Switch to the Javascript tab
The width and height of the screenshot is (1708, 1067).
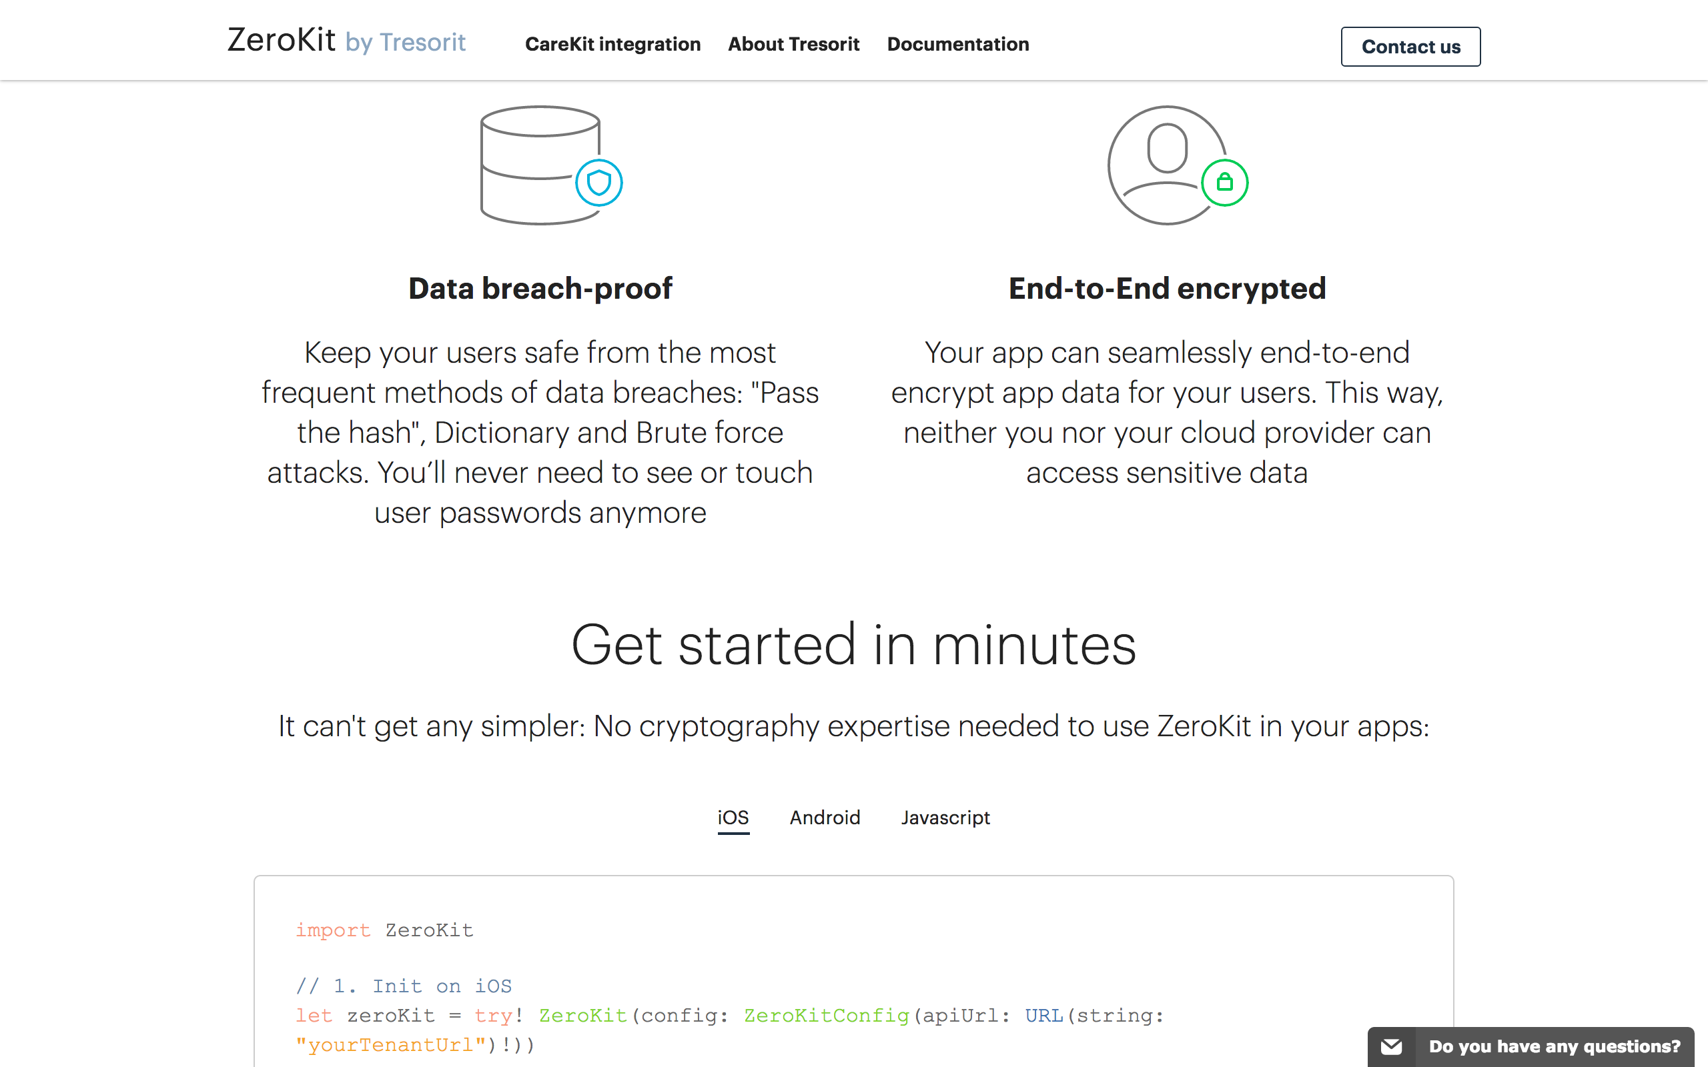click(945, 817)
